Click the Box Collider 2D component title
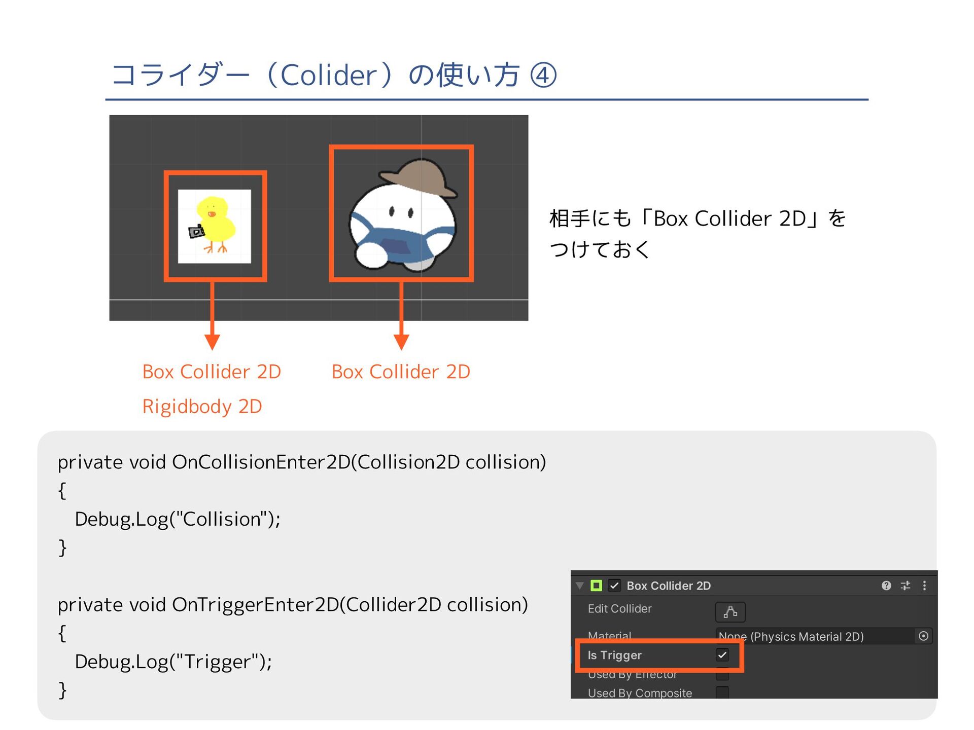 pos(669,586)
